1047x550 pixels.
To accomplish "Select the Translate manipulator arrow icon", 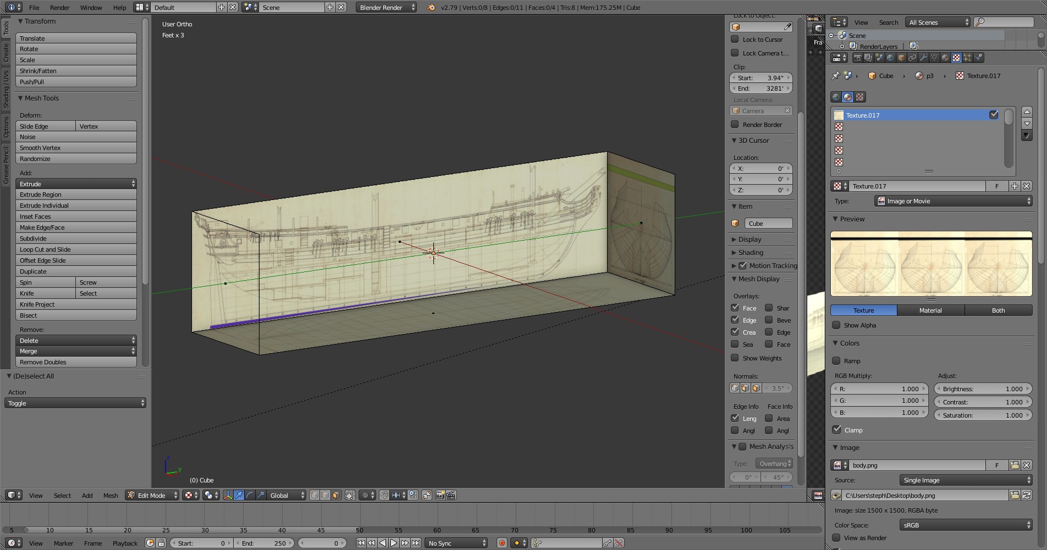I will pos(239,495).
